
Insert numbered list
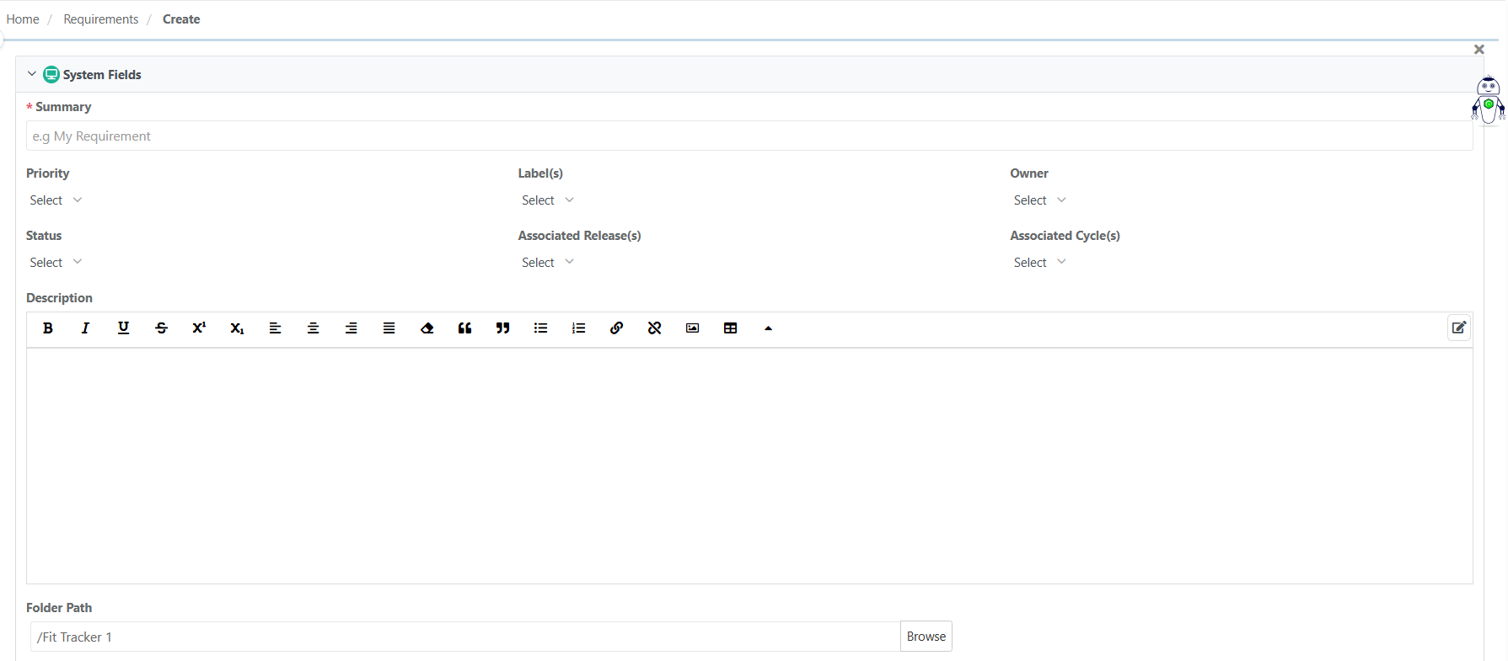578,328
